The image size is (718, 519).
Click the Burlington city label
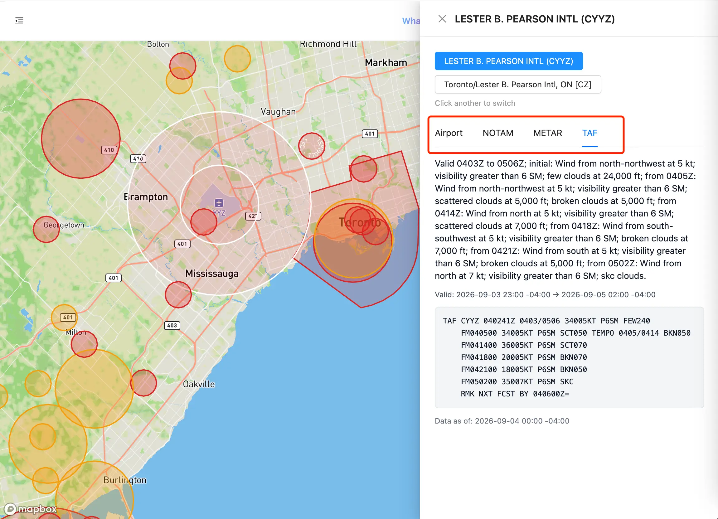(125, 480)
